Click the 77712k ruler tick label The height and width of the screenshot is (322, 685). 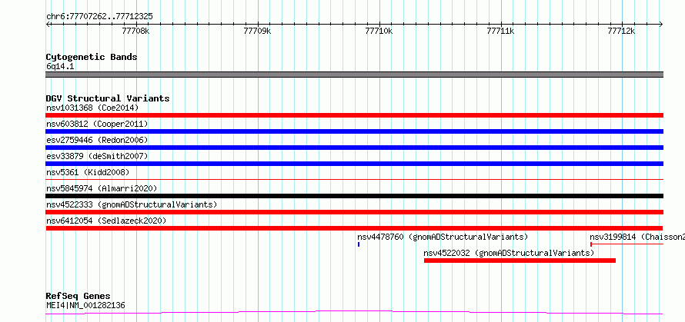pyautogui.click(x=622, y=32)
